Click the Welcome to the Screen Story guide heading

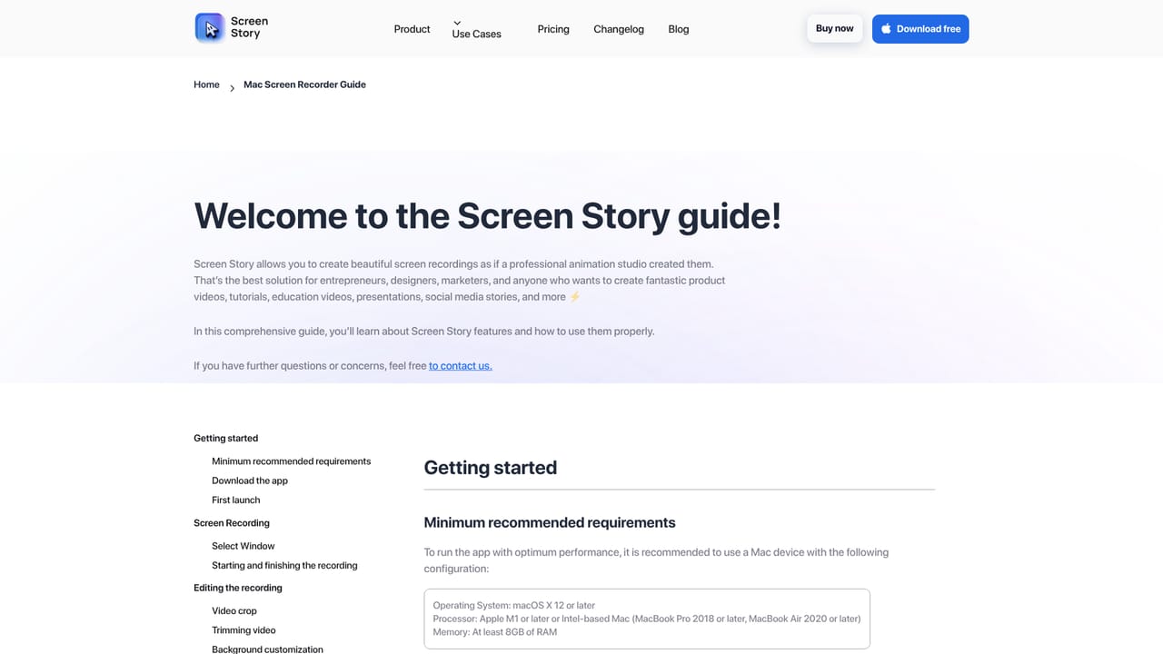(488, 216)
